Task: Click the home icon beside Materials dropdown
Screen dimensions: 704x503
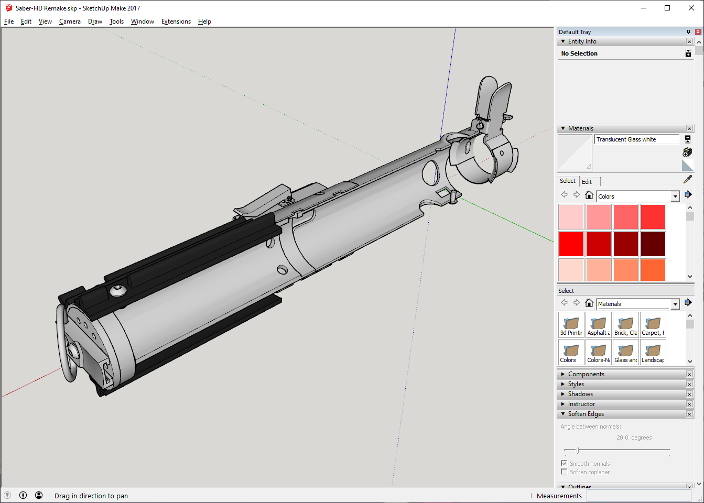Action: pyautogui.click(x=589, y=303)
